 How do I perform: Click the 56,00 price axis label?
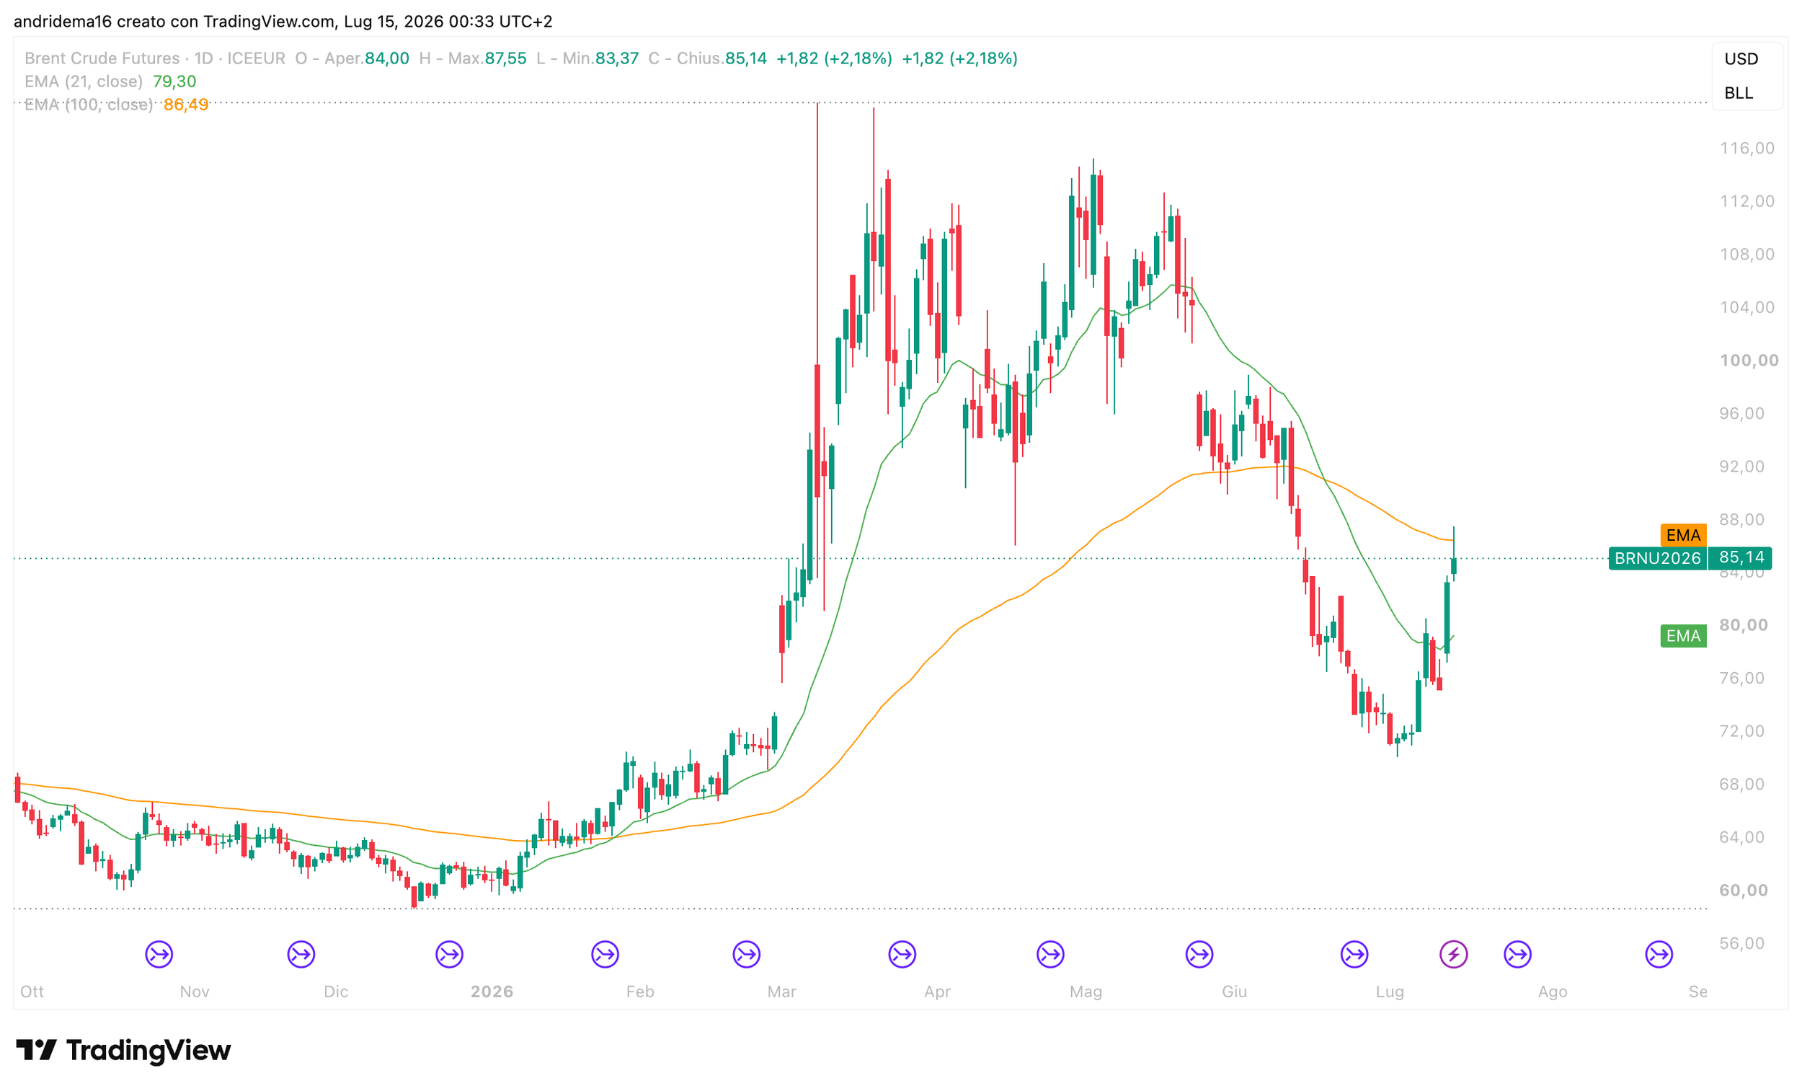click(x=1741, y=942)
